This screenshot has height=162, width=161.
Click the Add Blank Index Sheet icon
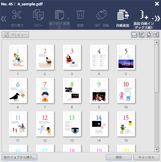[x=144, y=15]
